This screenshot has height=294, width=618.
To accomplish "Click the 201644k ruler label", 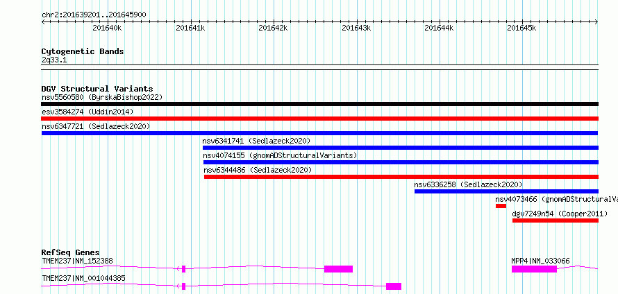I will 439,28.
